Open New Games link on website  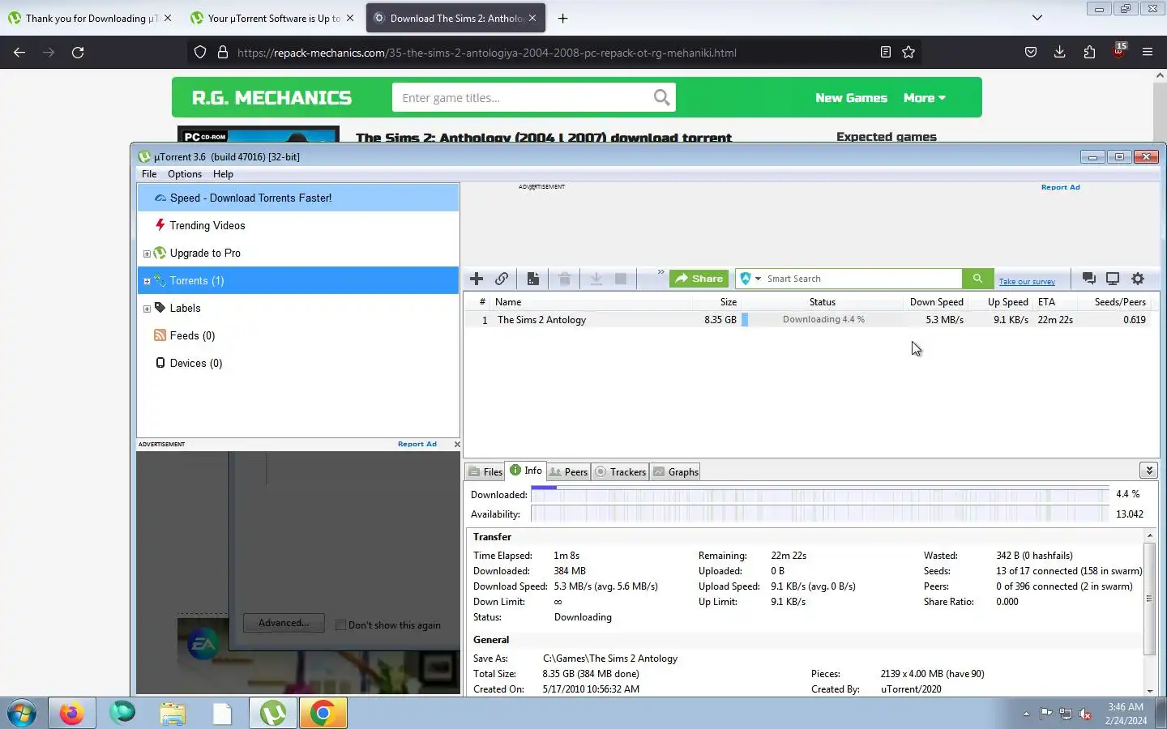pos(851,98)
